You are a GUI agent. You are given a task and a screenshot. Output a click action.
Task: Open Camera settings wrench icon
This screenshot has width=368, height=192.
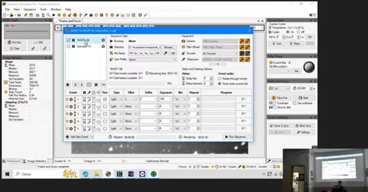tap(242, 41)
